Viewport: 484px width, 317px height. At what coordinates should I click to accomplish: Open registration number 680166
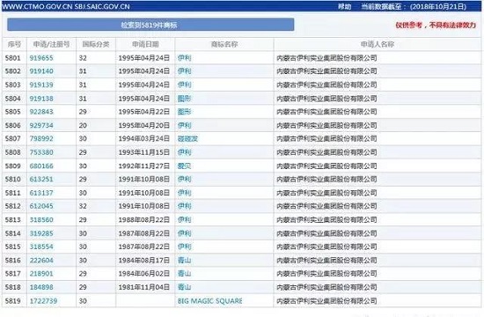(41, 166)
